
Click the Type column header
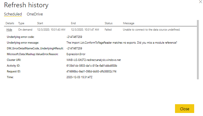pos(21,23)
